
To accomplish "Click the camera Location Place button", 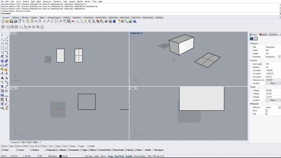I will (x=273, y=83).
